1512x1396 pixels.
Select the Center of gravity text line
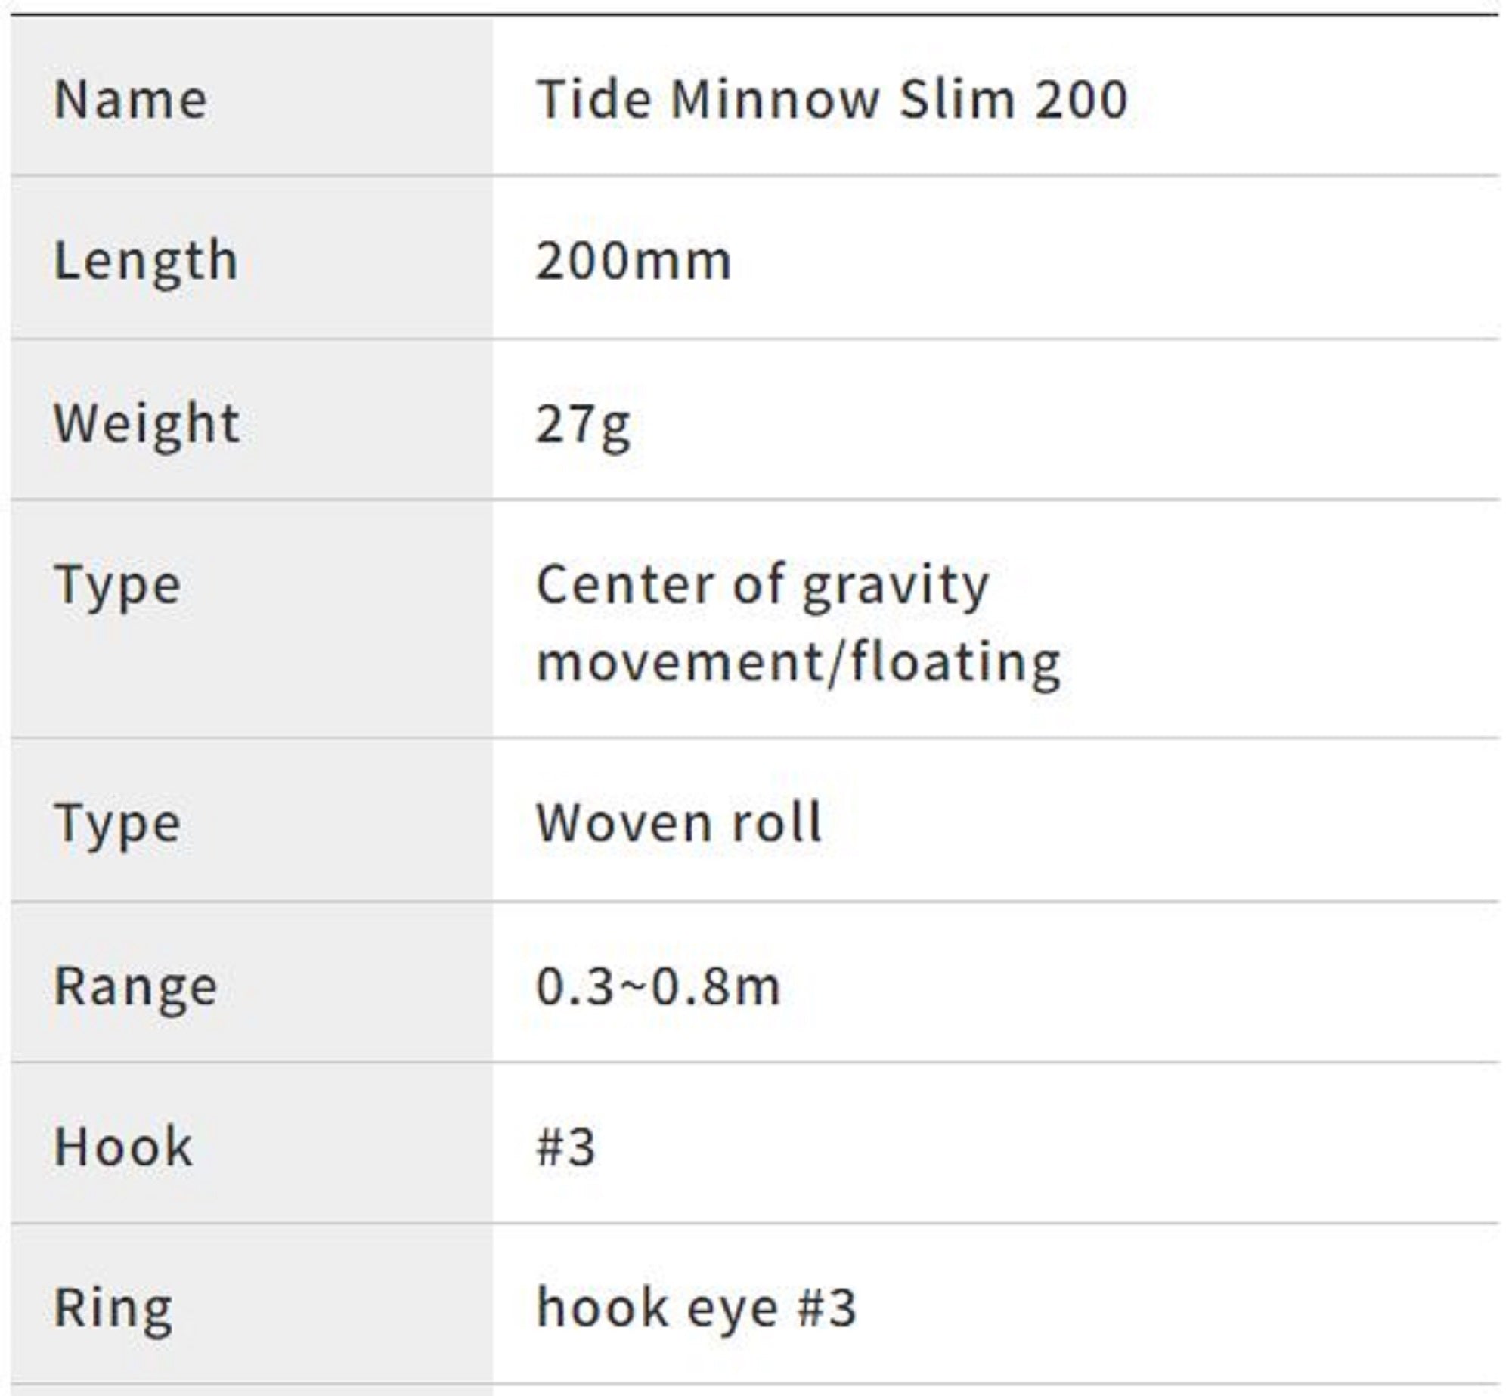pos(762,586)
